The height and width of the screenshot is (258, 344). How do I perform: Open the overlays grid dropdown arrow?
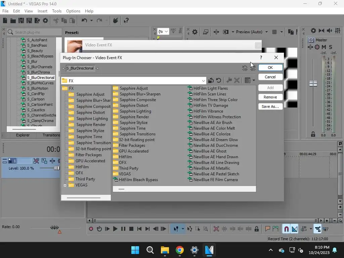pos(282,32)
